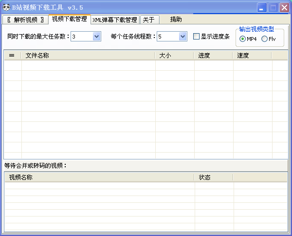Click the ≡ column header icon
The image size is (292, 236).
pyautogui.click(x=12, y=56)
